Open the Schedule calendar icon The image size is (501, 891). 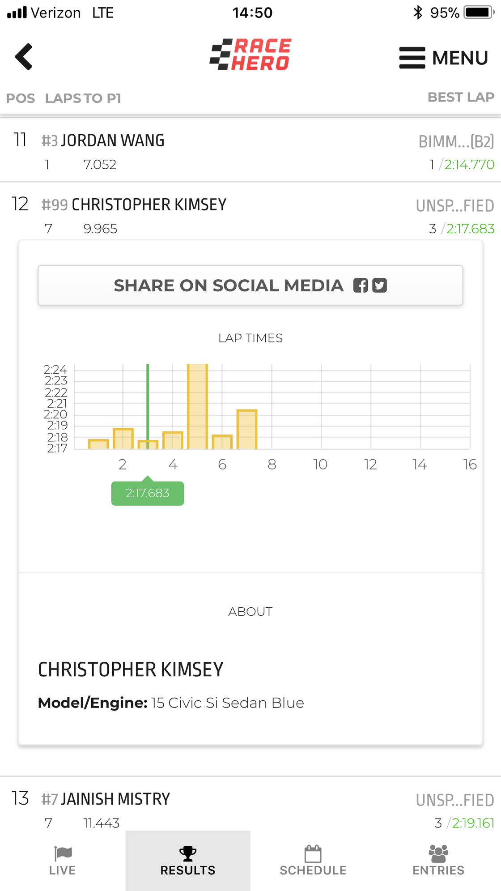(313, 853)
